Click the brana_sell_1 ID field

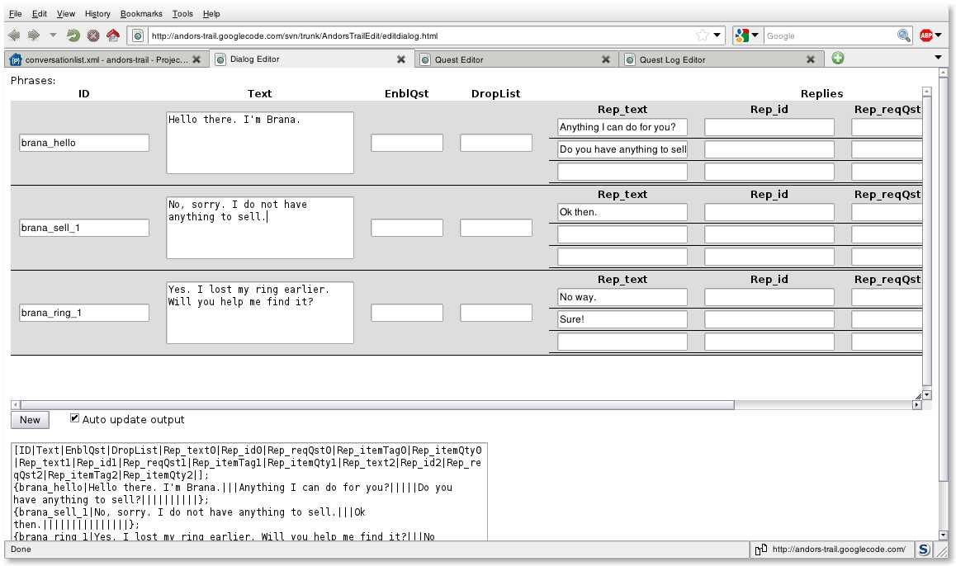point(84,228)
